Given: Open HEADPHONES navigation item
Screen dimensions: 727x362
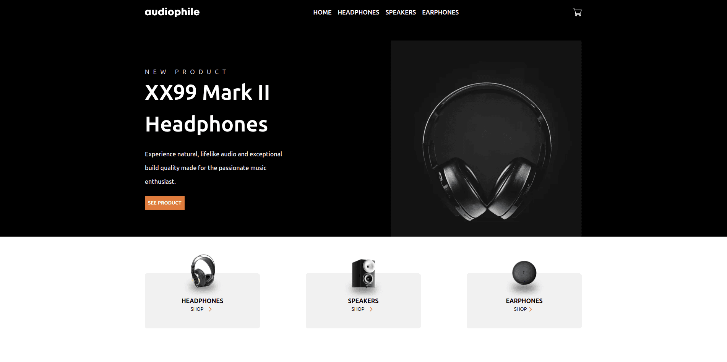Looking at the screenshot, I should tap(358, 12).
